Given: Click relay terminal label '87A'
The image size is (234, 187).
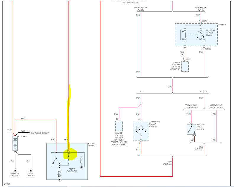Looking at the screenshot, I should coord(200,39).
